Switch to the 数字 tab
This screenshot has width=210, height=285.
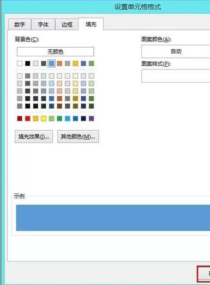coord(20,24)
